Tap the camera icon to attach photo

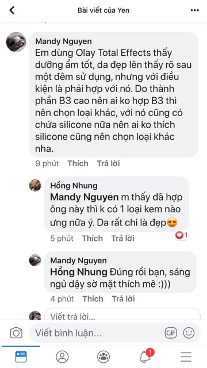pyautogui.click(x=16, y=333)
